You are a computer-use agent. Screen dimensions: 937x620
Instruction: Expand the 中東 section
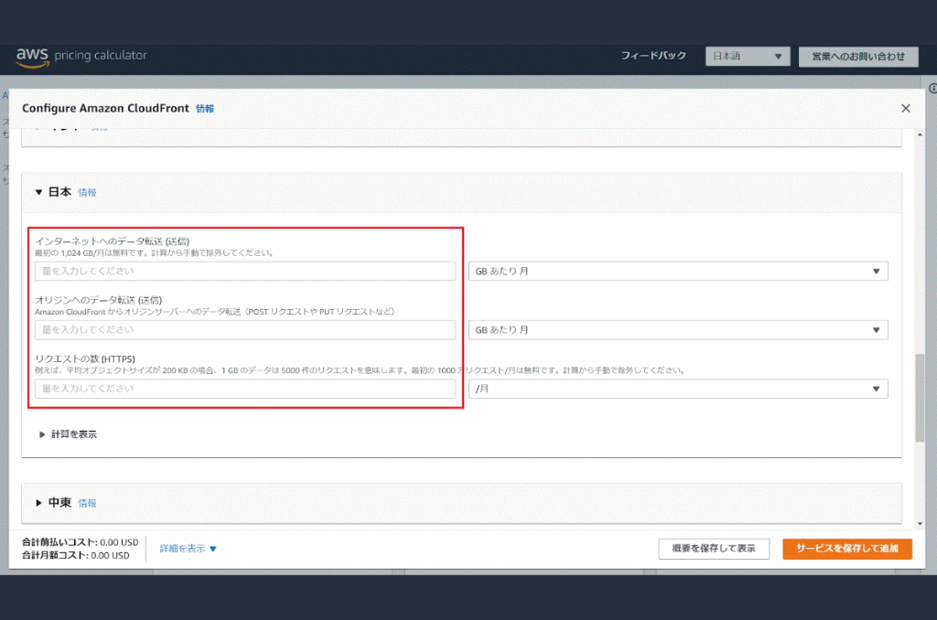coord(38,503)
